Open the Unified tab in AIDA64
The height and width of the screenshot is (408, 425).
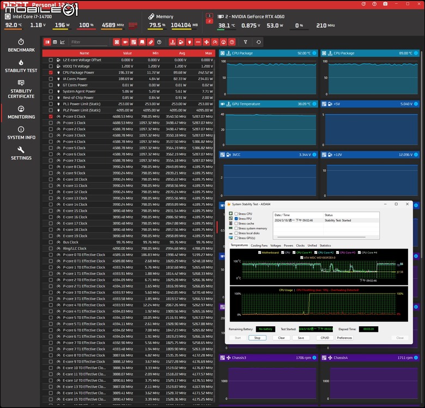coord(312,246)
